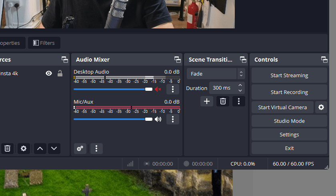Viewport: 336px width, 196px height.
Task: Click Start Streaming
Action: [x=289, y=76]
